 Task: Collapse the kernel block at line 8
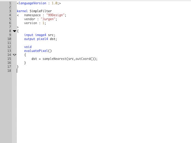click(x=14, y=31)
